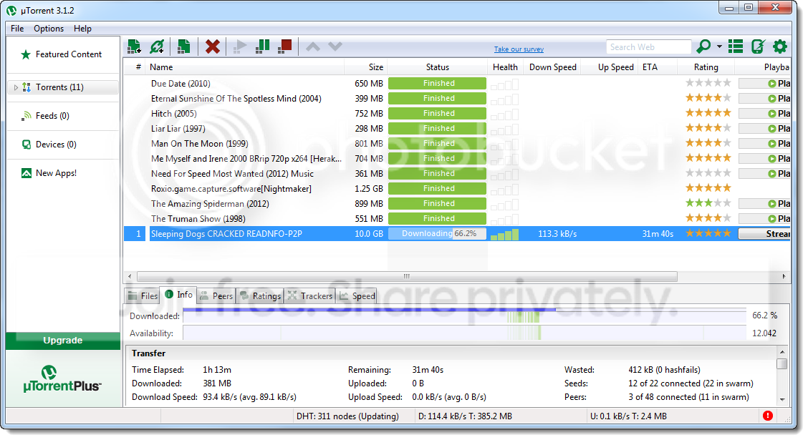Sort by the Status column header
Image resolution: width=808 pixels, height=440 pixels.
point(438,67)
